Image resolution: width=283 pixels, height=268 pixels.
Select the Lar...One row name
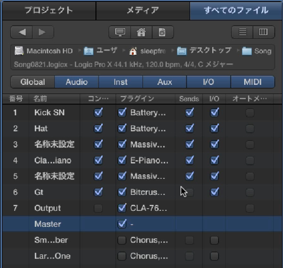click(x=52, y=256)
